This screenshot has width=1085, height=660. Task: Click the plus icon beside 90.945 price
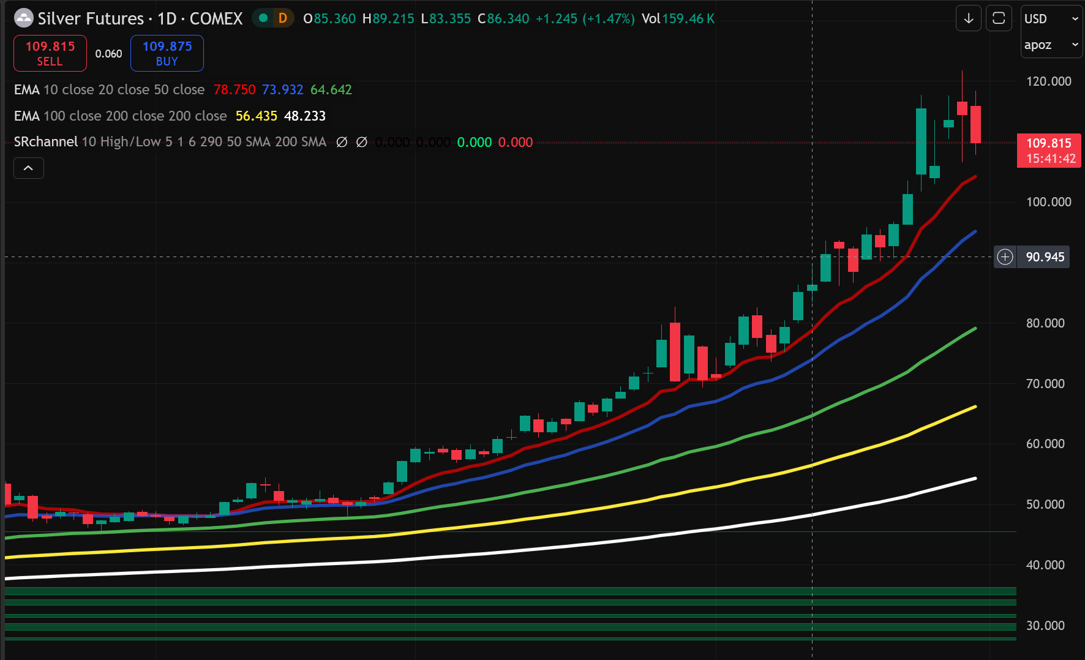point(1005,257)
